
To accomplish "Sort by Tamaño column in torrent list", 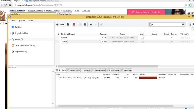I will (x=103, y=34).
